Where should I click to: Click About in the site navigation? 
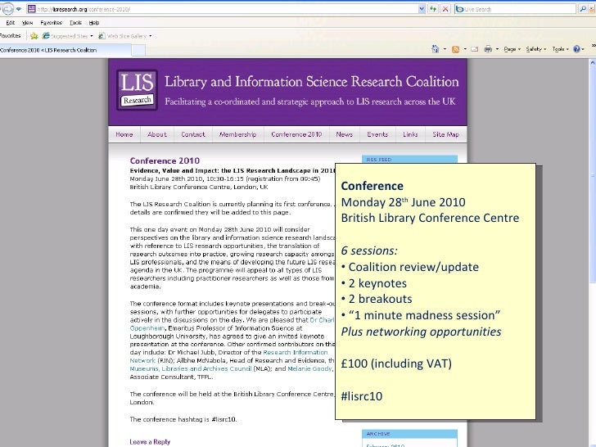[x=157, y=134]
